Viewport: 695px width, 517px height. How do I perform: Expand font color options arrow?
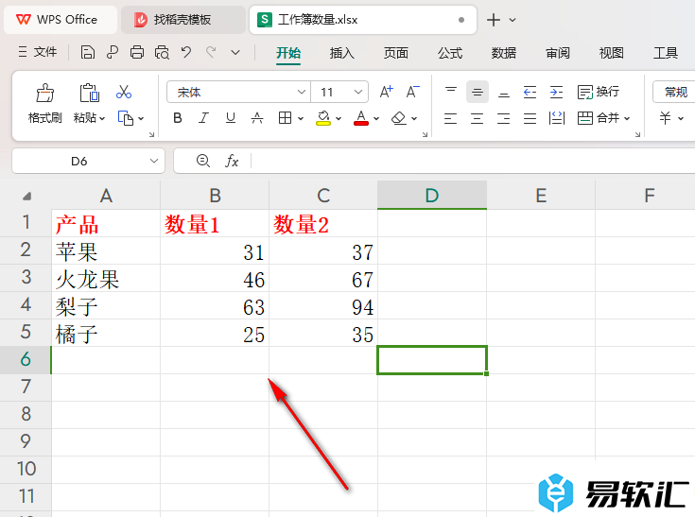tap(376, 119)
